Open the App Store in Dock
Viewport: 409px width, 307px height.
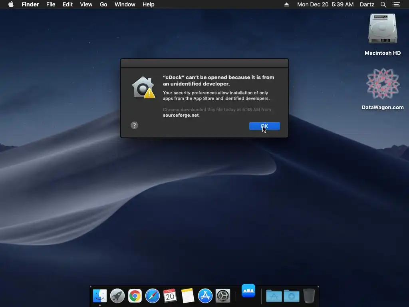tap(205, 296)
